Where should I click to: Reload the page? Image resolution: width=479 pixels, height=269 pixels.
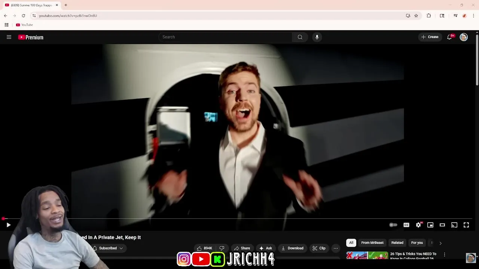coord(24,16)
